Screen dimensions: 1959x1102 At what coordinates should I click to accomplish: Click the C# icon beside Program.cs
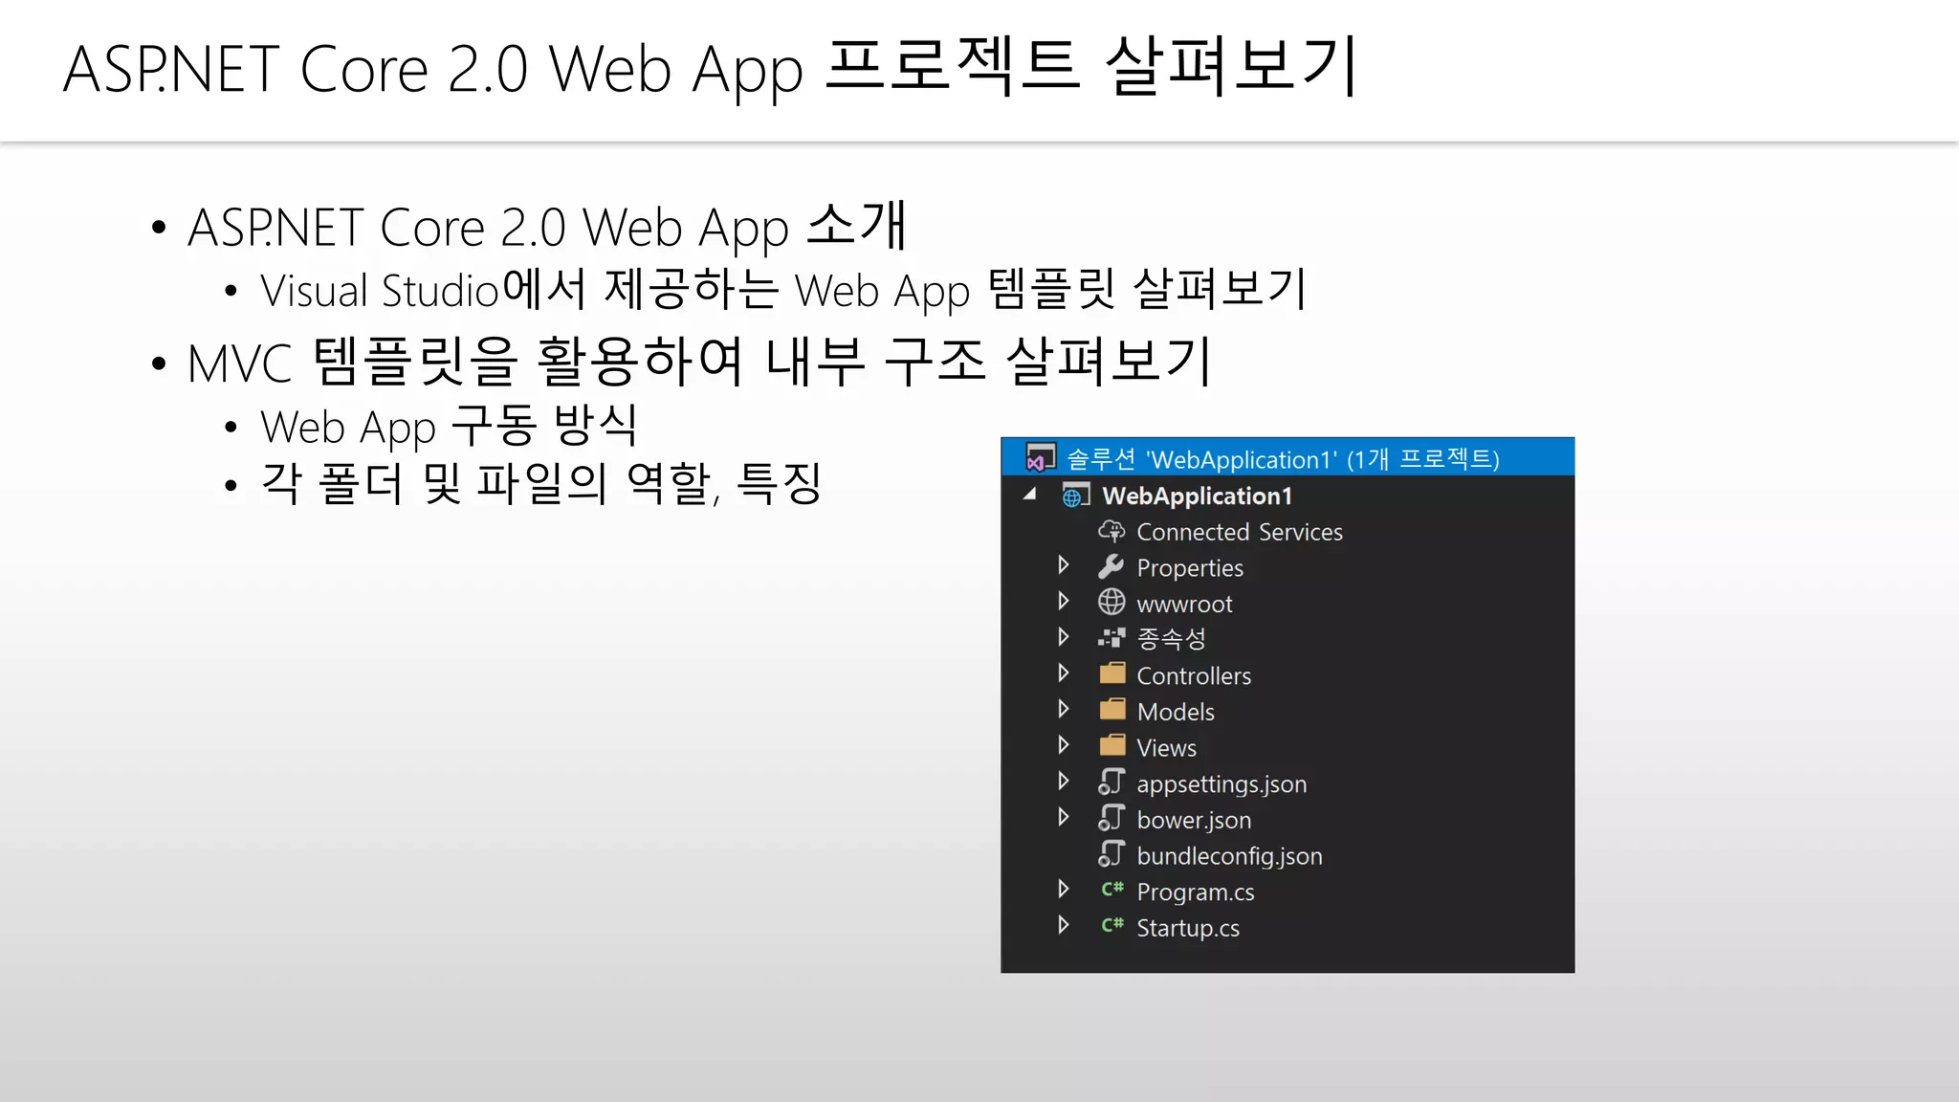click(1112, 889)
